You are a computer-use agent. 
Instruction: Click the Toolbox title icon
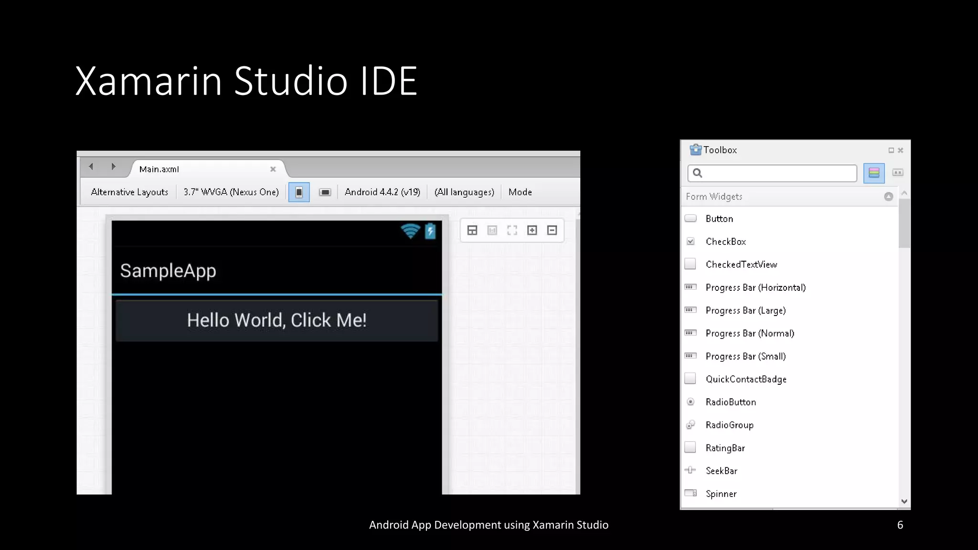(x=696, y=150)
